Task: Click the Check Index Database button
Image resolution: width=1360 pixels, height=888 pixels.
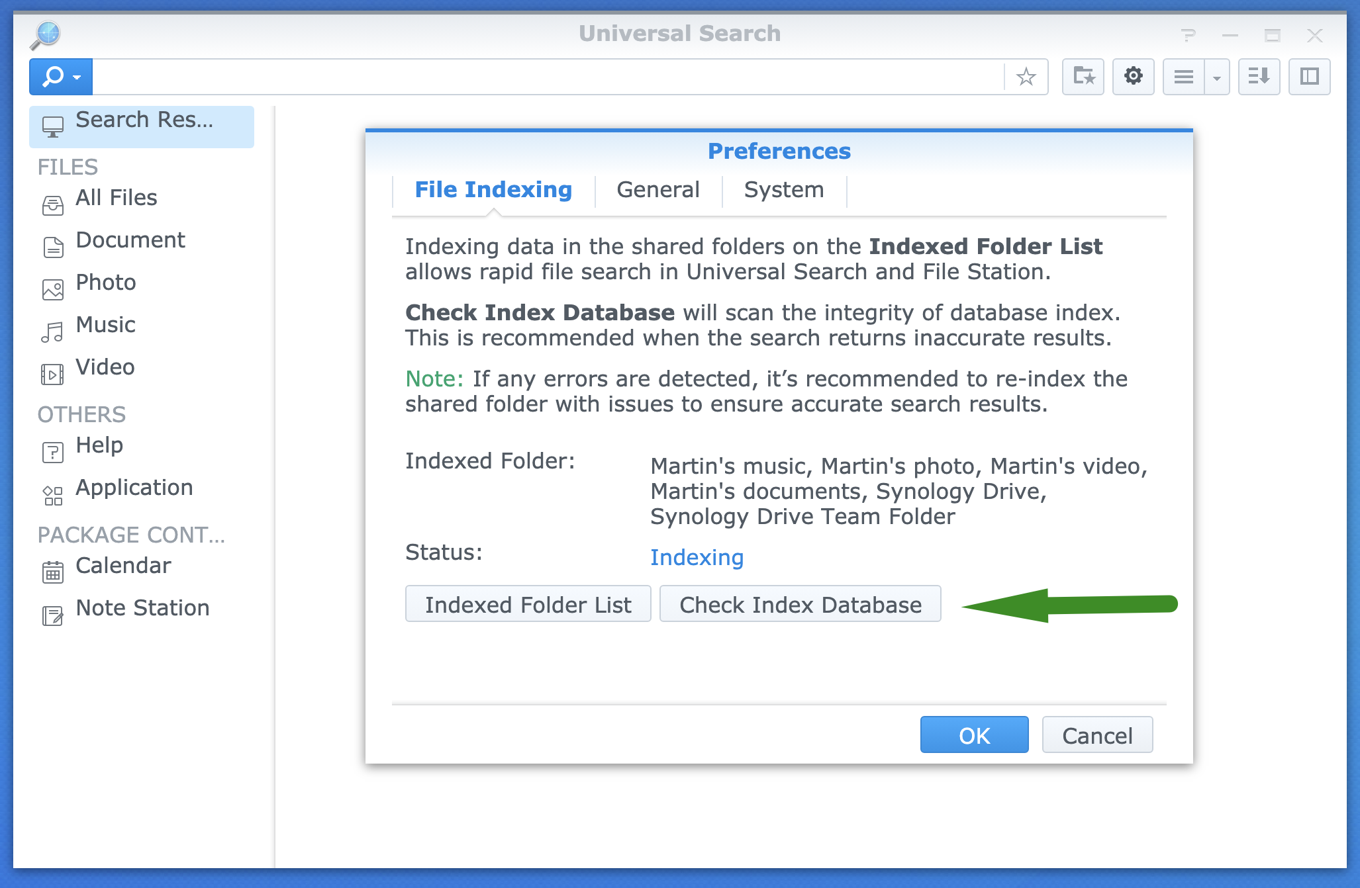Action: click(801, 604)
